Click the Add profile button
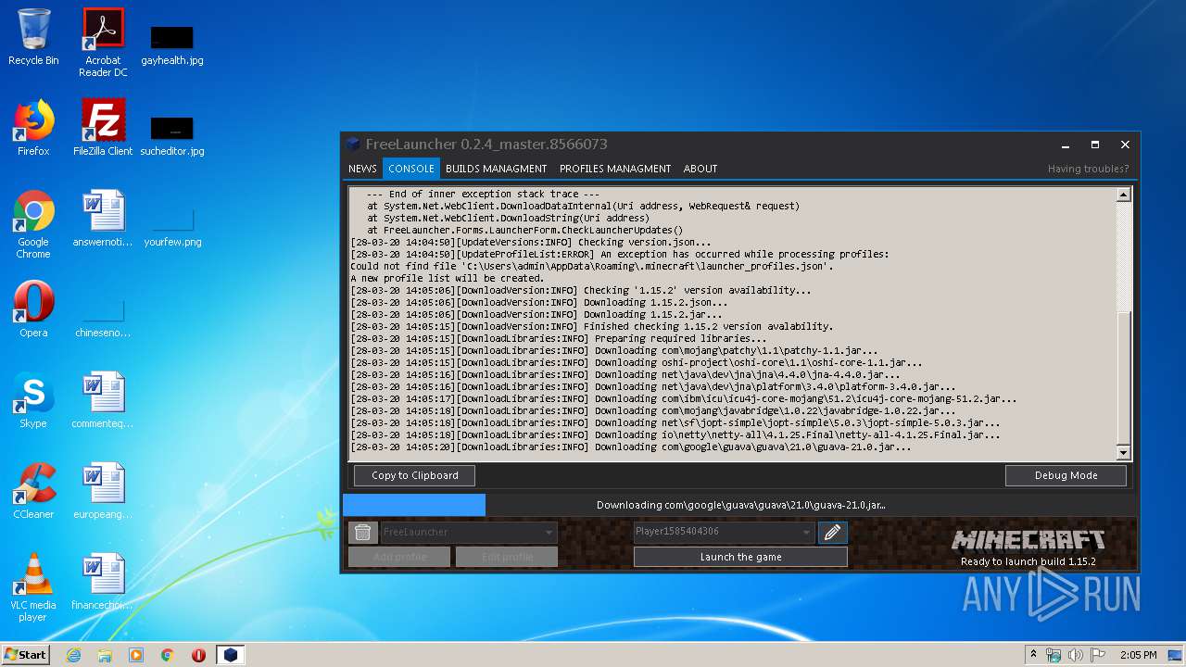 [399, 557]
